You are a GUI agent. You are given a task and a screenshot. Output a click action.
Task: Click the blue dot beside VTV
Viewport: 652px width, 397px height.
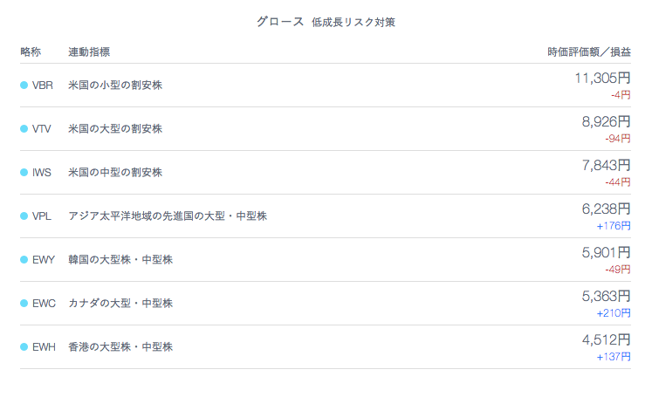[24, 129]
